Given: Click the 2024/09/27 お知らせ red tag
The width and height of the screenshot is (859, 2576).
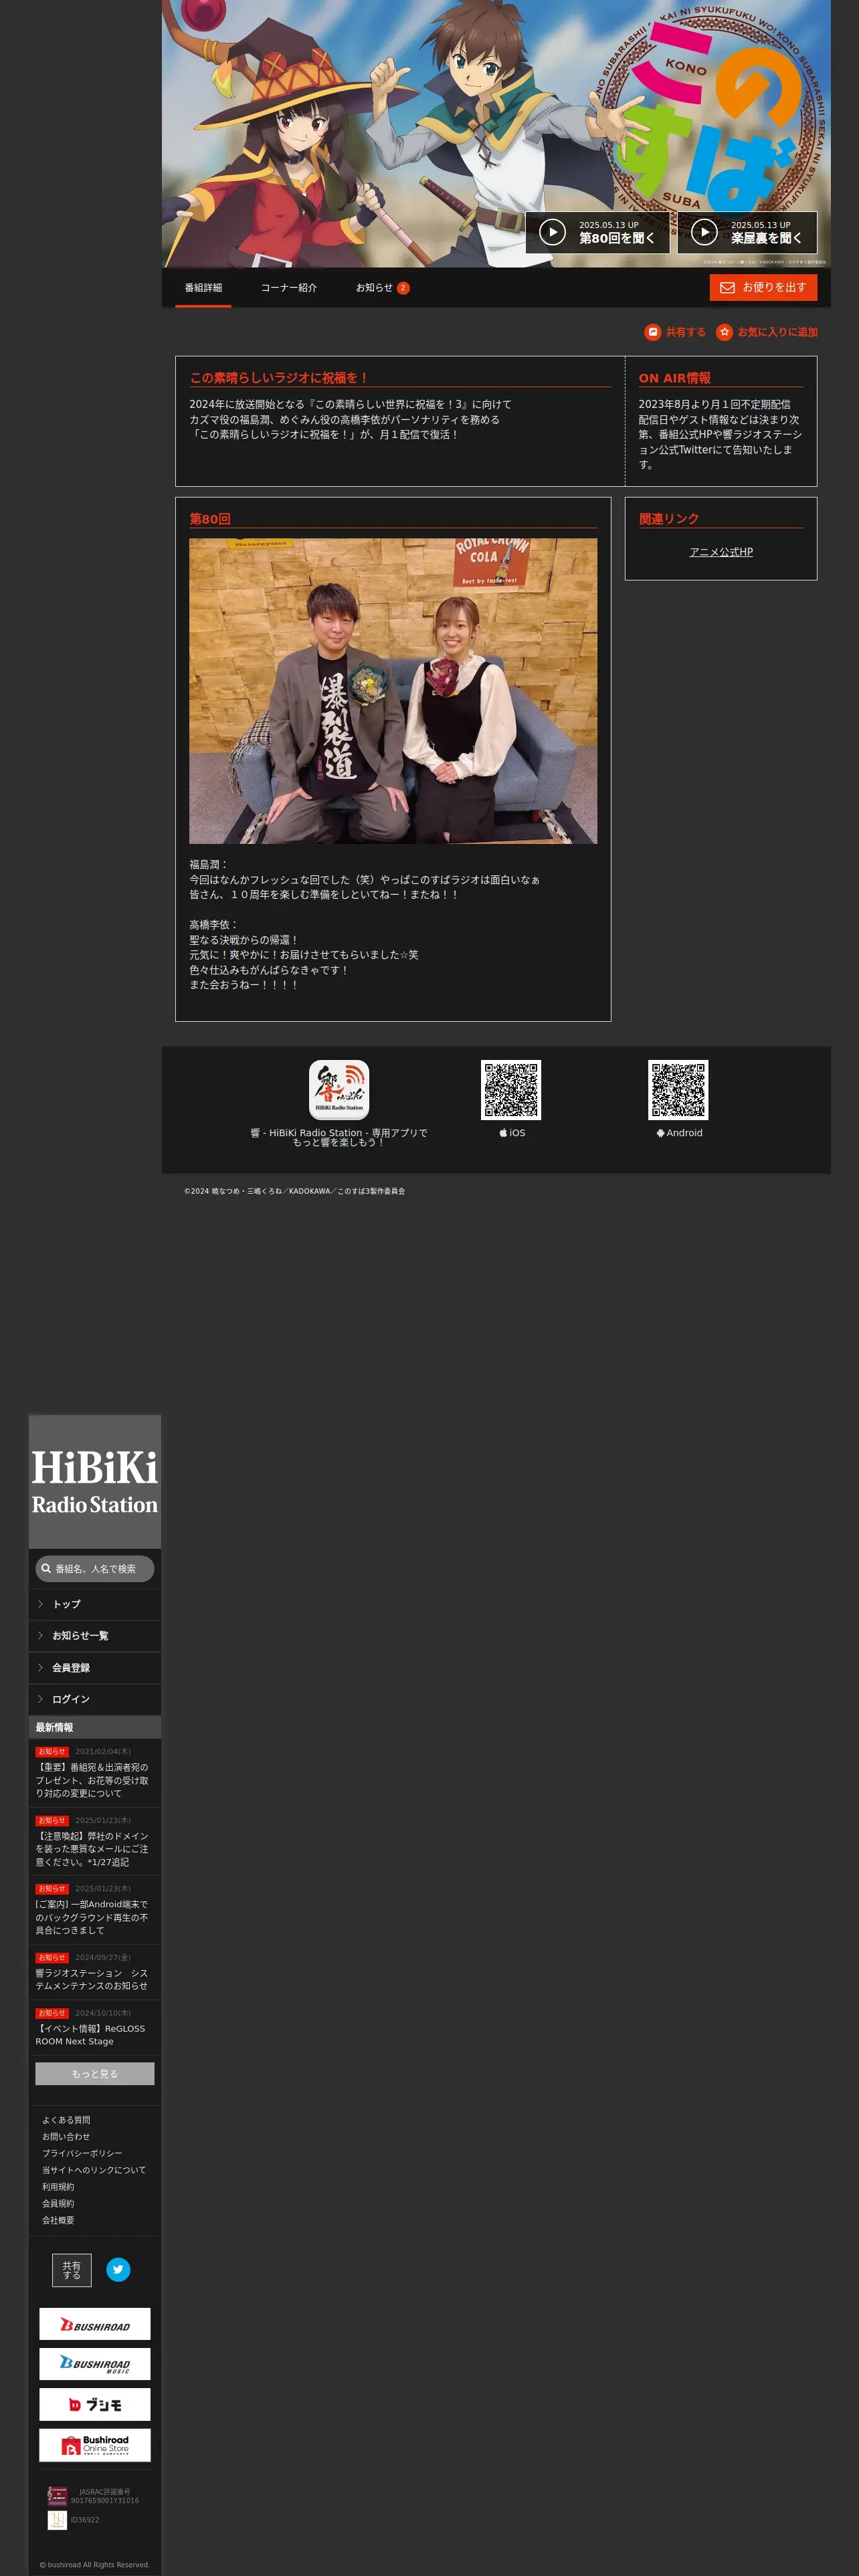Looking at the screenshot, I should tap(51, 1958).
